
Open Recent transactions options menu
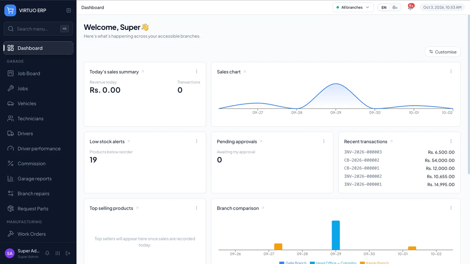click(x=451, y=141)
